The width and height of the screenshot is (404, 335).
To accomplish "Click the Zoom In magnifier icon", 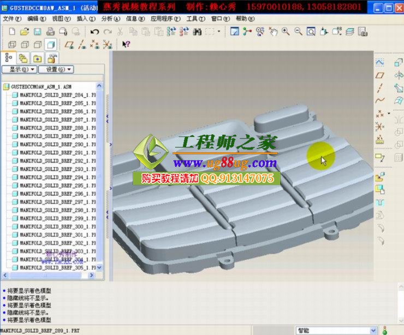I will (286, 32).
